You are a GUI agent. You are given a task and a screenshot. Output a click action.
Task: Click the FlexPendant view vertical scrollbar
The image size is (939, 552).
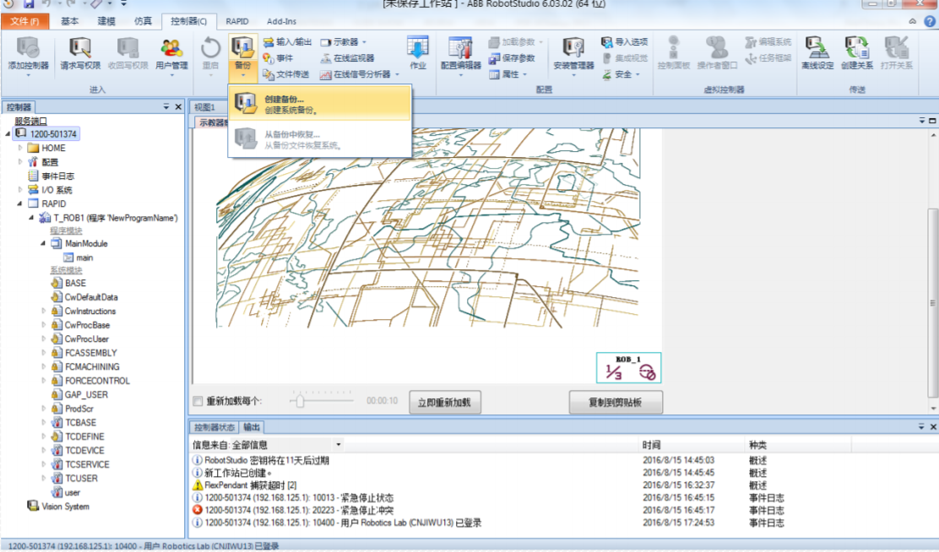pyautogui.click(x=932, y=303)
